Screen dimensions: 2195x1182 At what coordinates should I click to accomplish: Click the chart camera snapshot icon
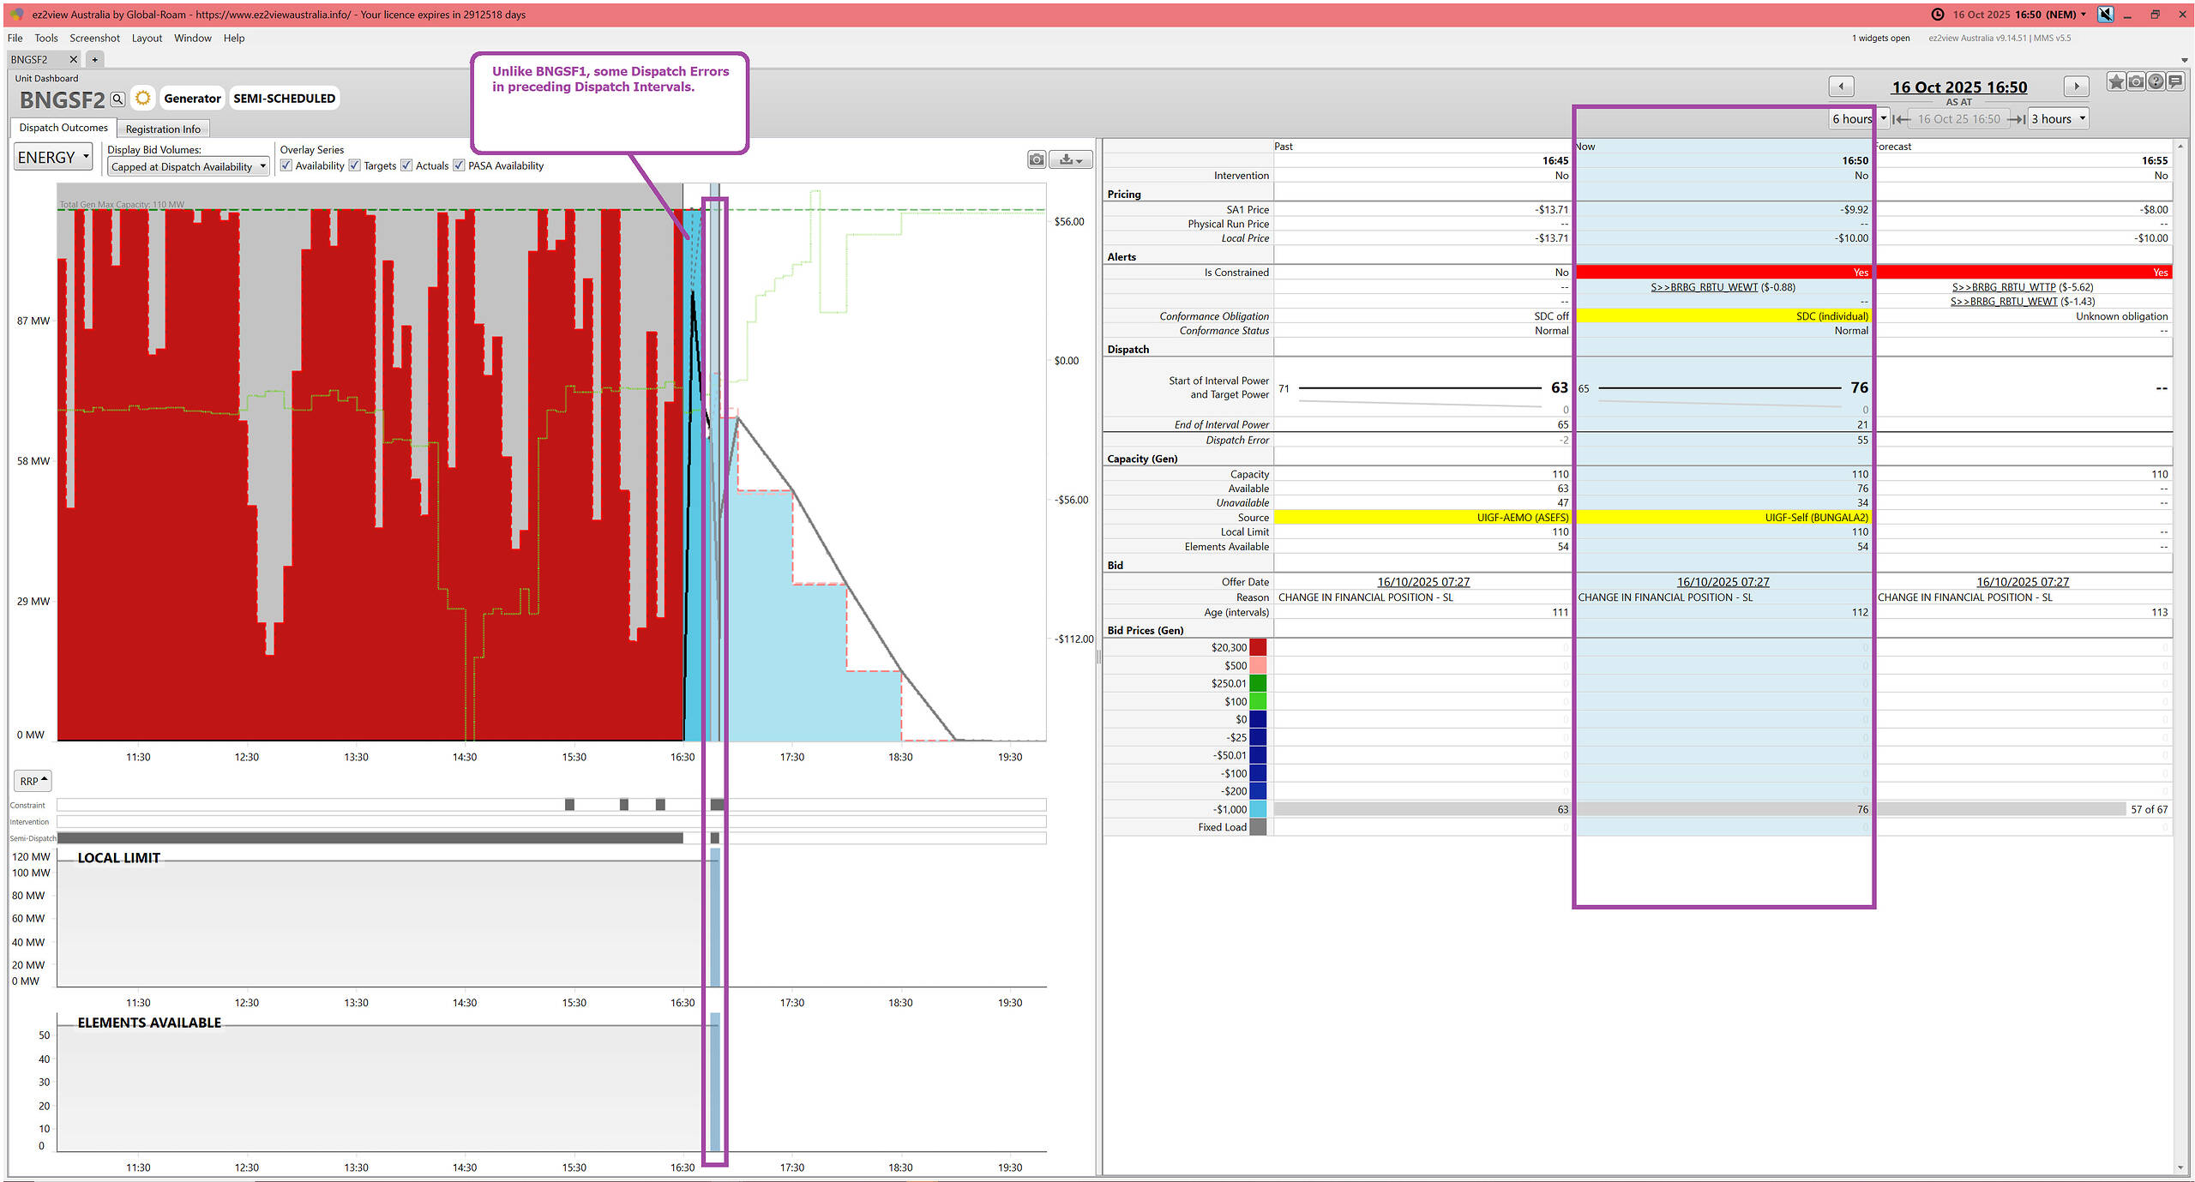[1037, 159]
